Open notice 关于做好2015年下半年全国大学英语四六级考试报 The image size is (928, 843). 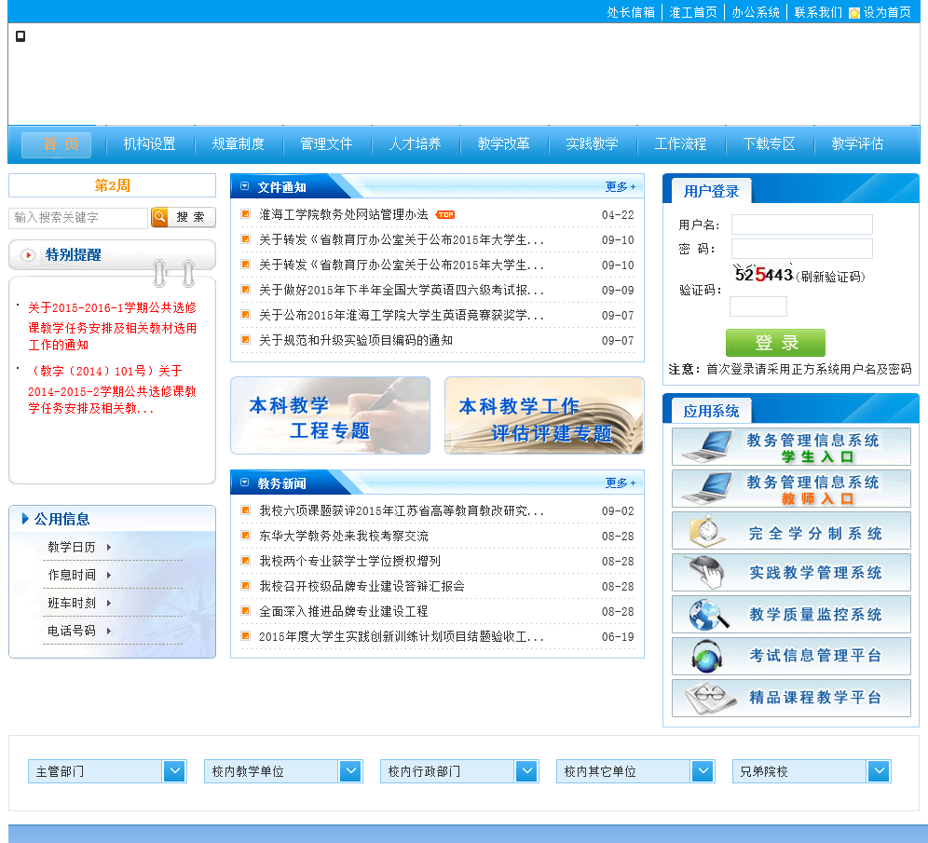click(x=402, y=290)
